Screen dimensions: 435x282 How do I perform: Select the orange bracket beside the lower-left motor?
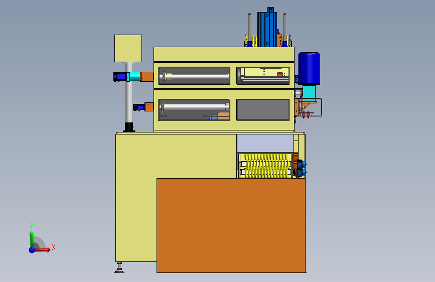149,107
